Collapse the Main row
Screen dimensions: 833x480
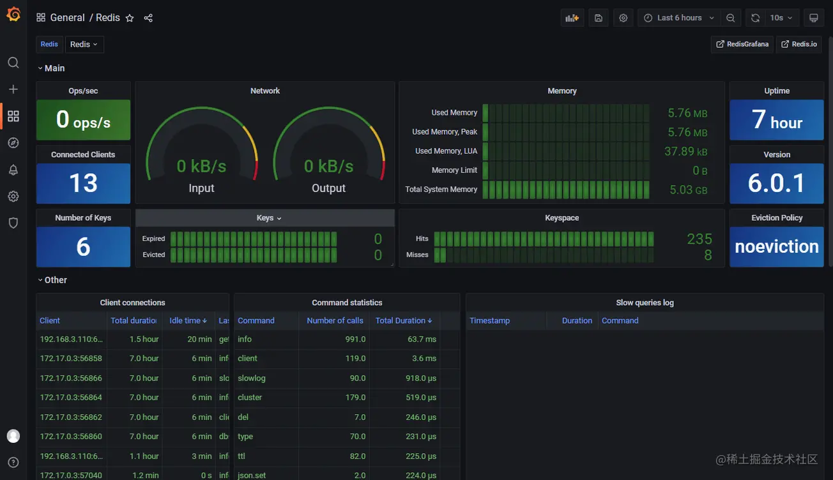tap(51, 68)
